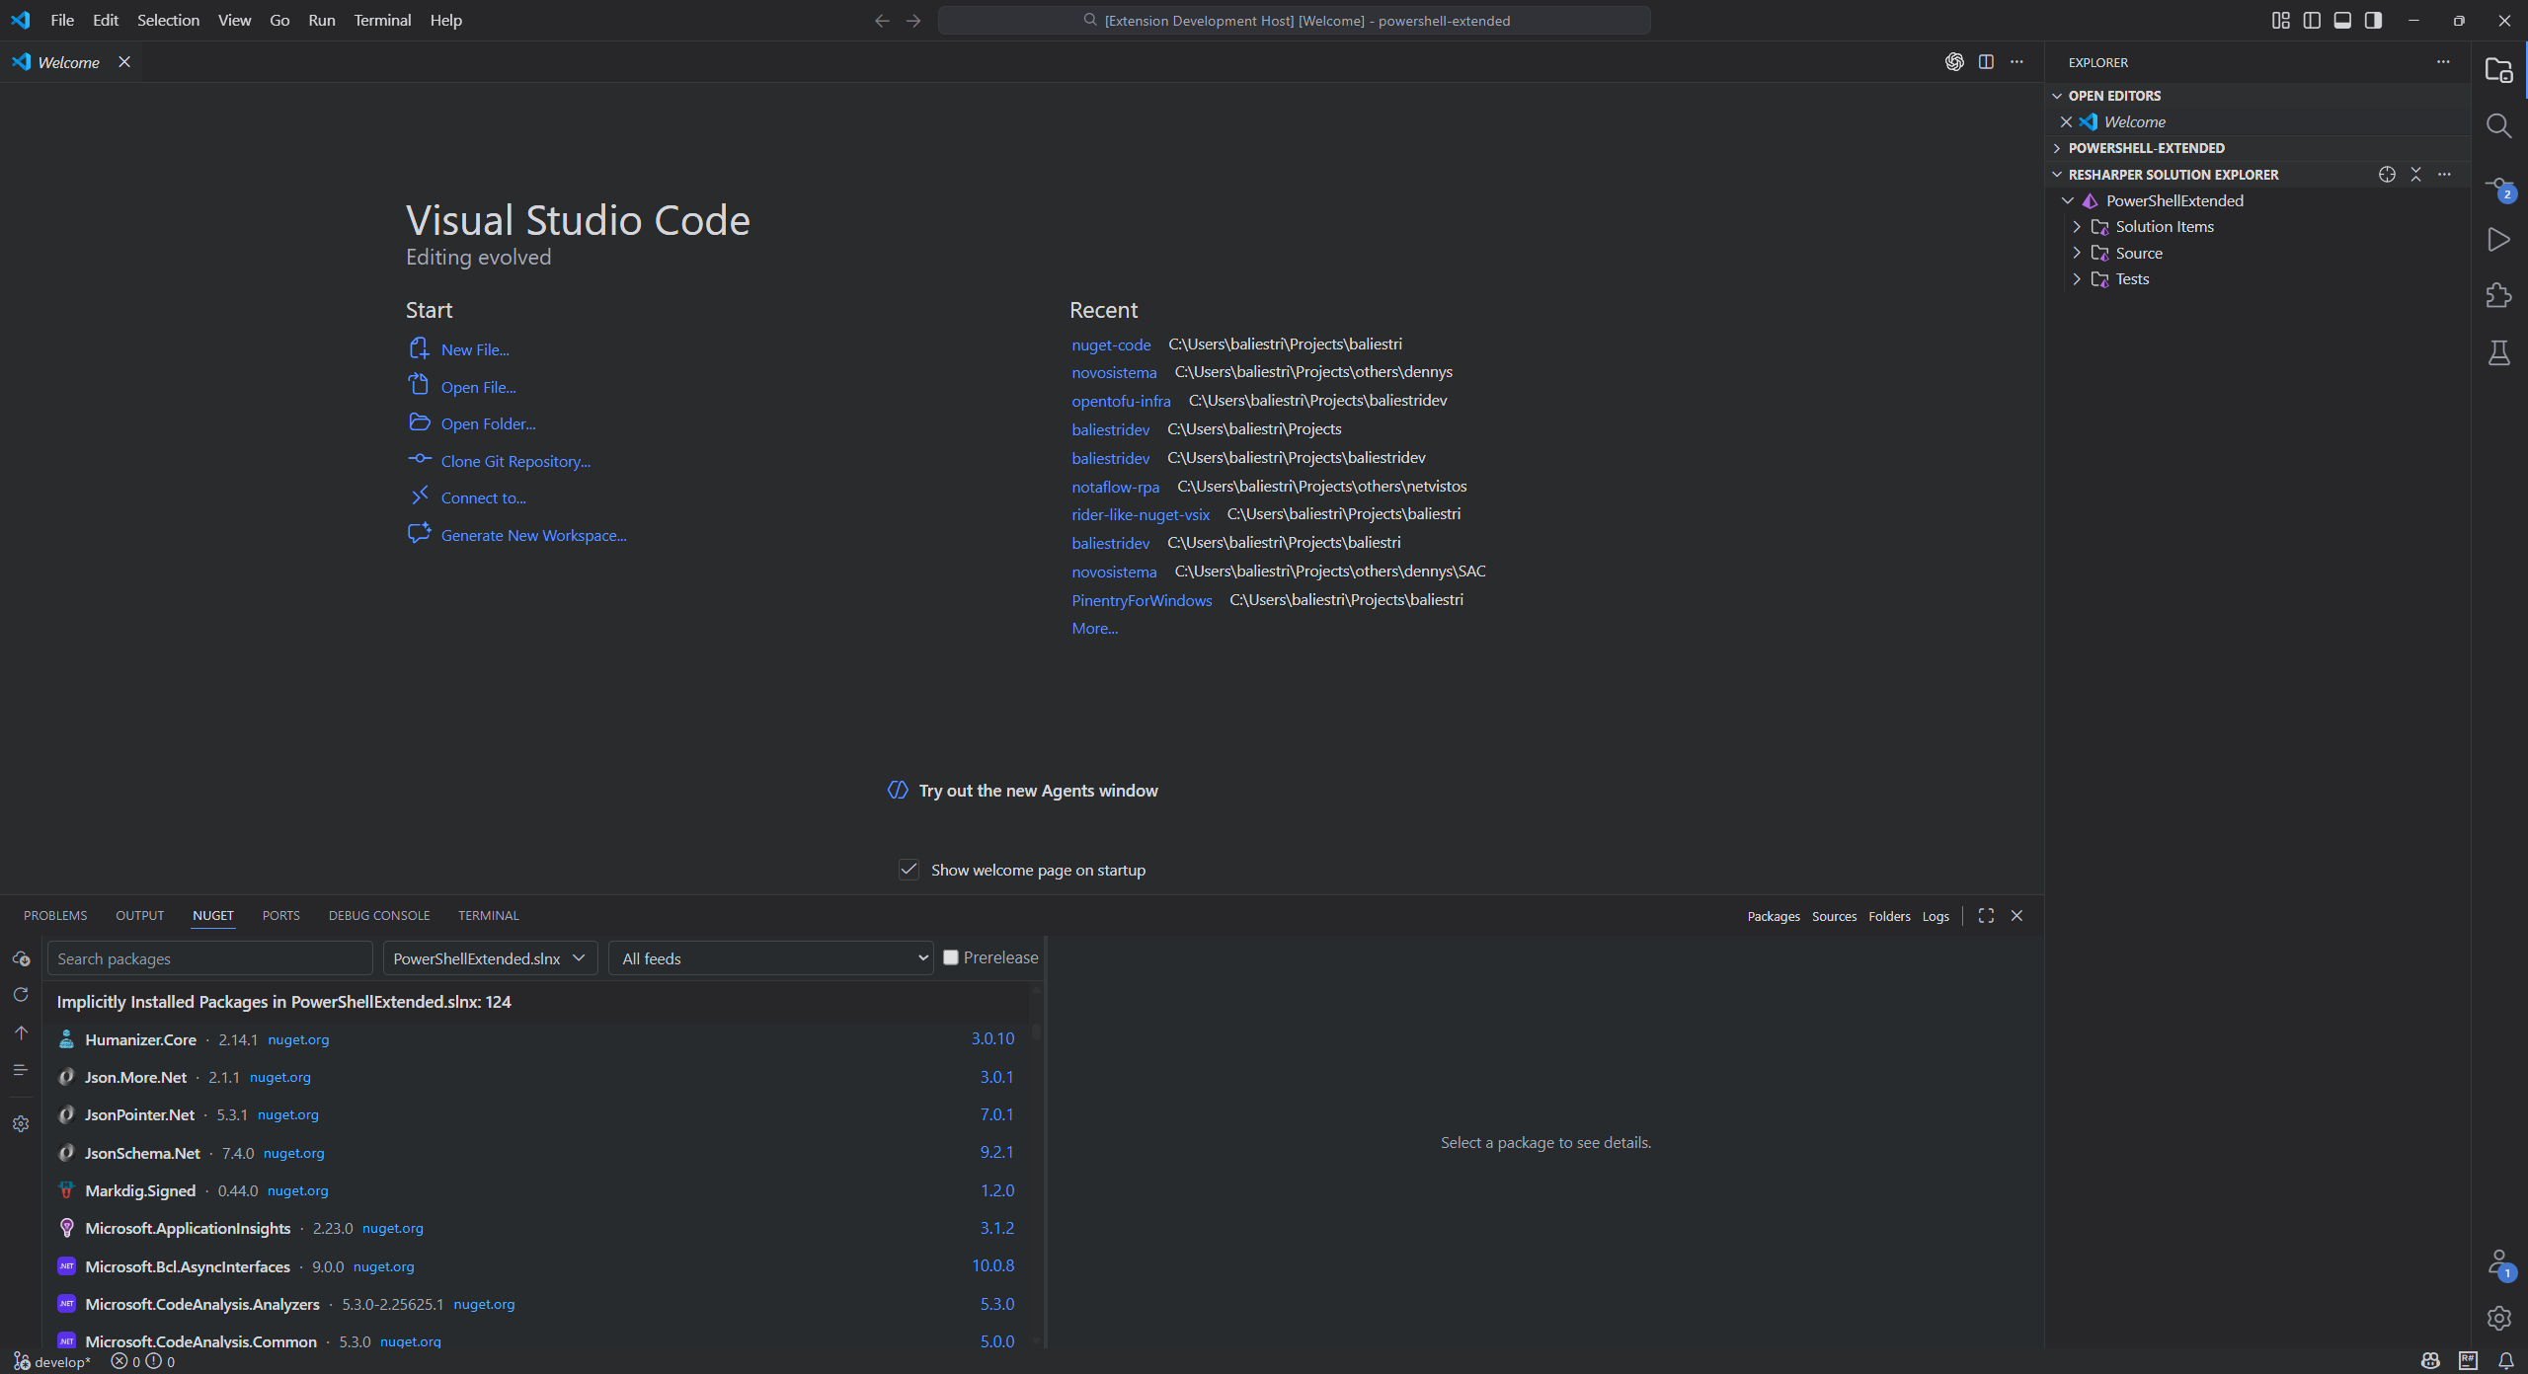Open the All feeds dropdown
This screenshot has height=1374, width=2528.
tap(771, 958)
